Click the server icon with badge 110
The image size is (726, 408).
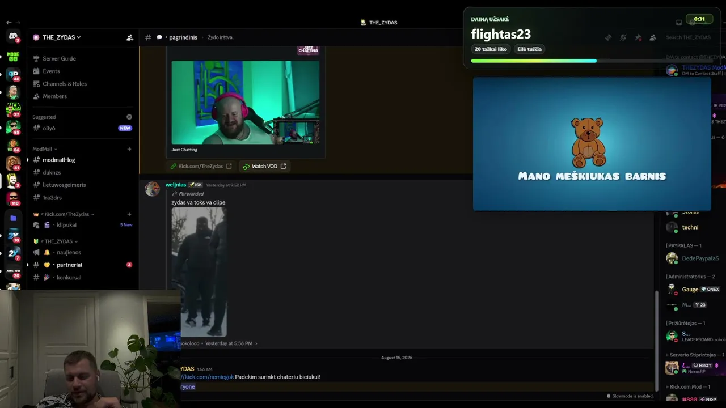13,198
